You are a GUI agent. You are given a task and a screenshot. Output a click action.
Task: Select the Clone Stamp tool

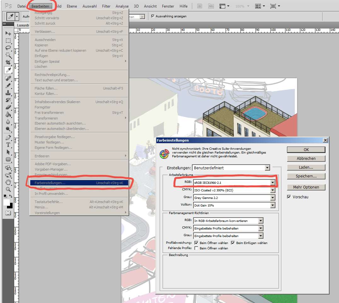pyautogui.click(x=8, y=93)
